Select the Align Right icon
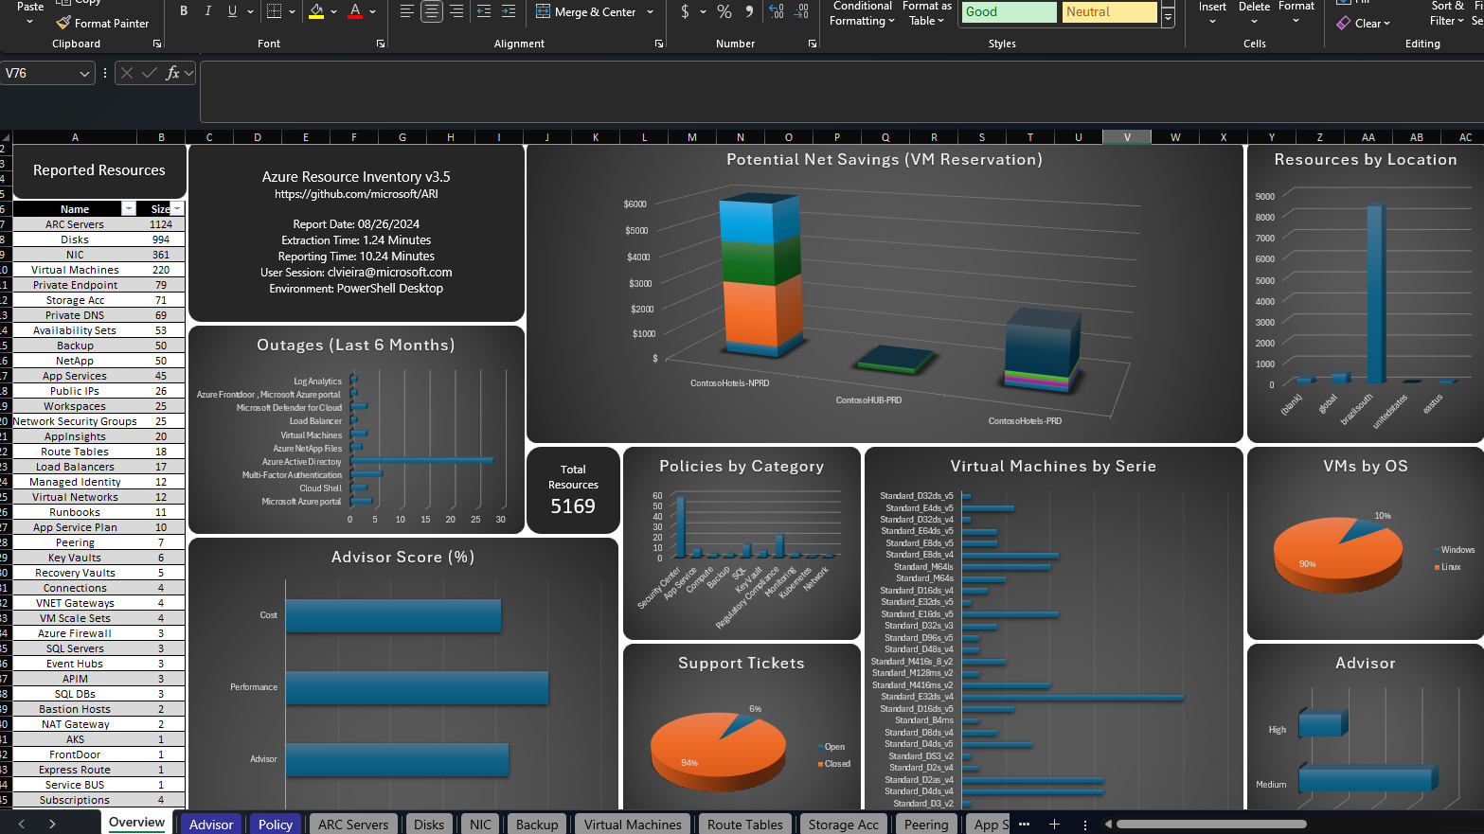1484x834 pixels. click(x=456, y=11)
